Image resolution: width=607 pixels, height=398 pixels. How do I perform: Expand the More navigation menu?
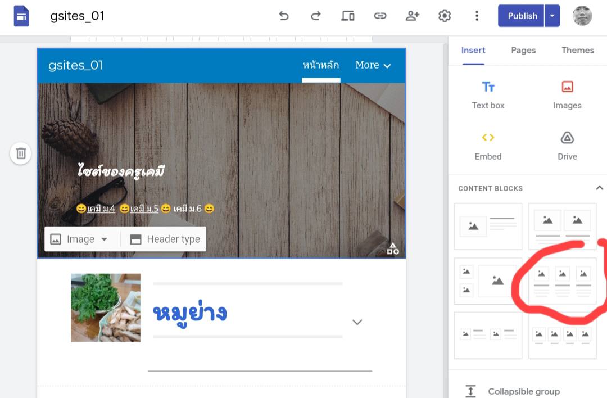point(373,65)
